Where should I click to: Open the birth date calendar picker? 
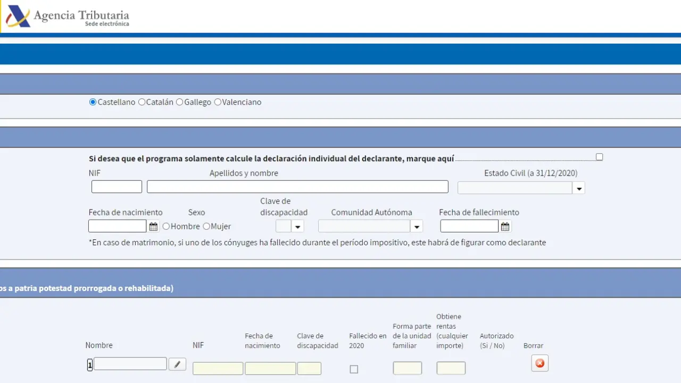coord(153,227)
